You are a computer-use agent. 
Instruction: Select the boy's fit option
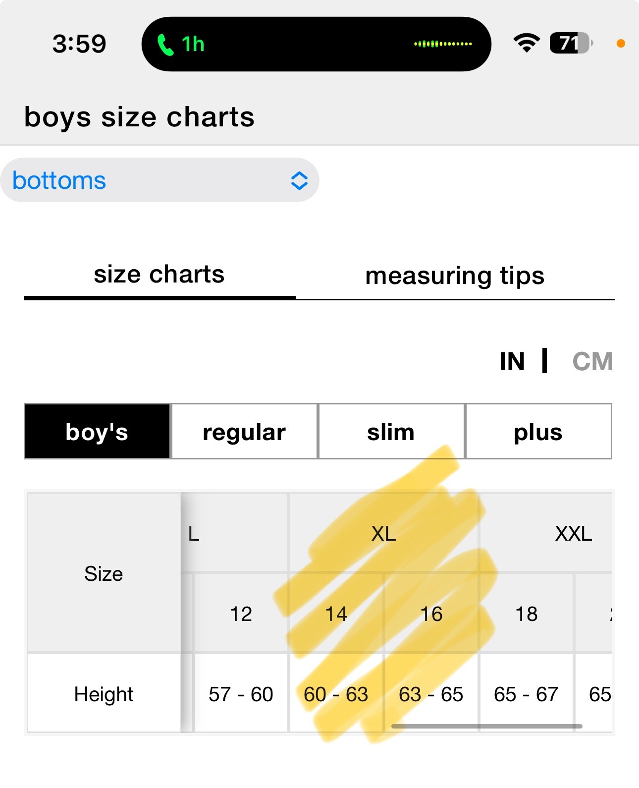(x=97, y=431)
